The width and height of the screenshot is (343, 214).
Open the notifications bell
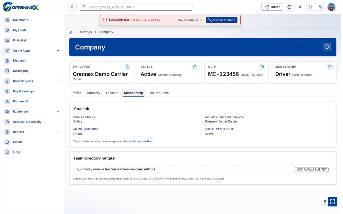click(310, 7)
